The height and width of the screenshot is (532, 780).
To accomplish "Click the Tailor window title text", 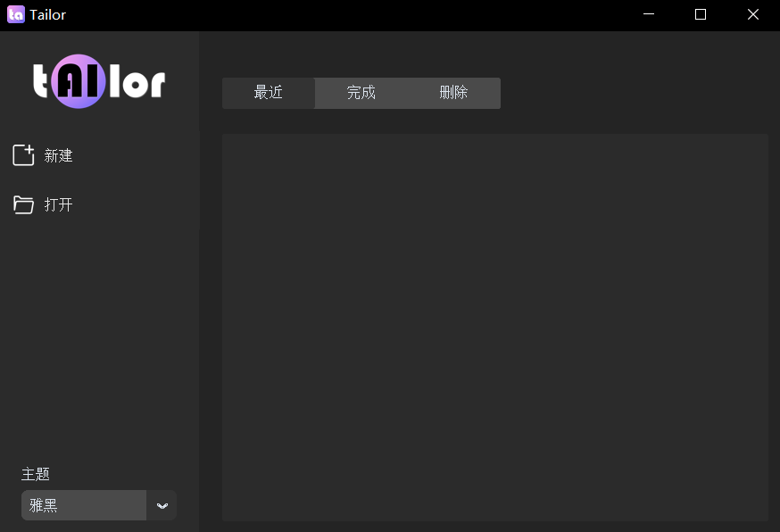I will tap(48, 14).
